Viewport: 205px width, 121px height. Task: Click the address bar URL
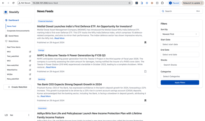point(45,3)
